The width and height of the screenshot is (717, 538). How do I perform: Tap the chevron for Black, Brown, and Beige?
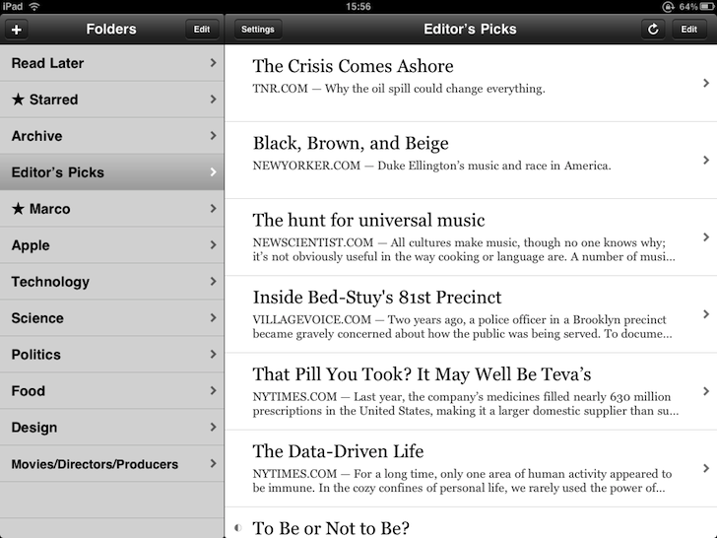click(706, 160)
